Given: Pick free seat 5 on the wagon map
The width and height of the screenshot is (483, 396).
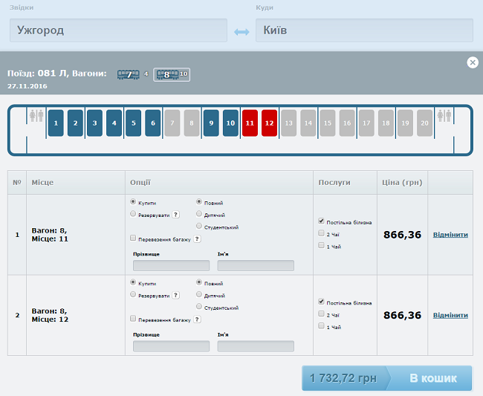Looking at the screenshot, I should click(133, 123).
